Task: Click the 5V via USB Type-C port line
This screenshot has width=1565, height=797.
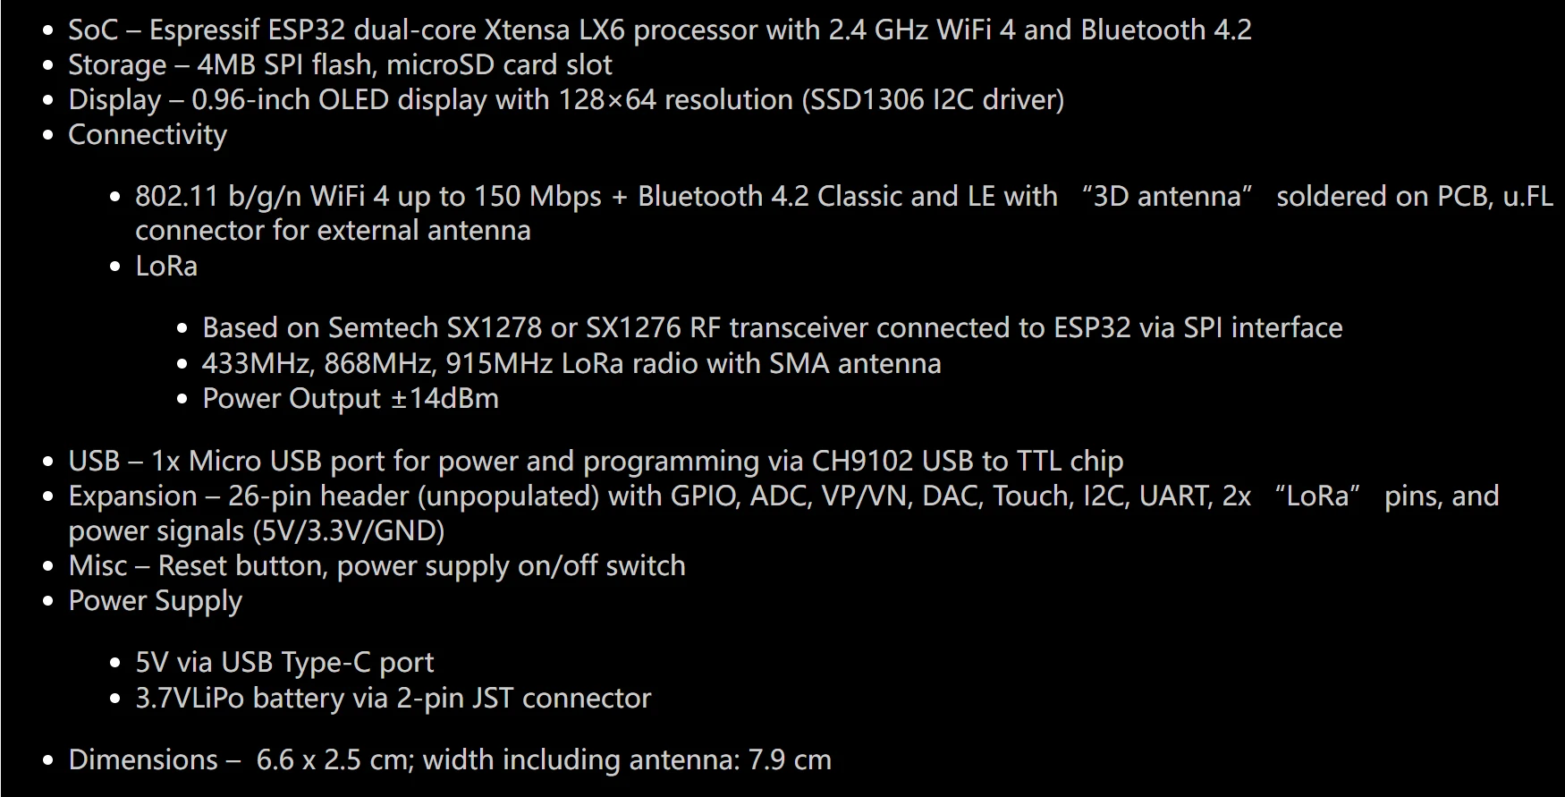Action: point(284,662)
